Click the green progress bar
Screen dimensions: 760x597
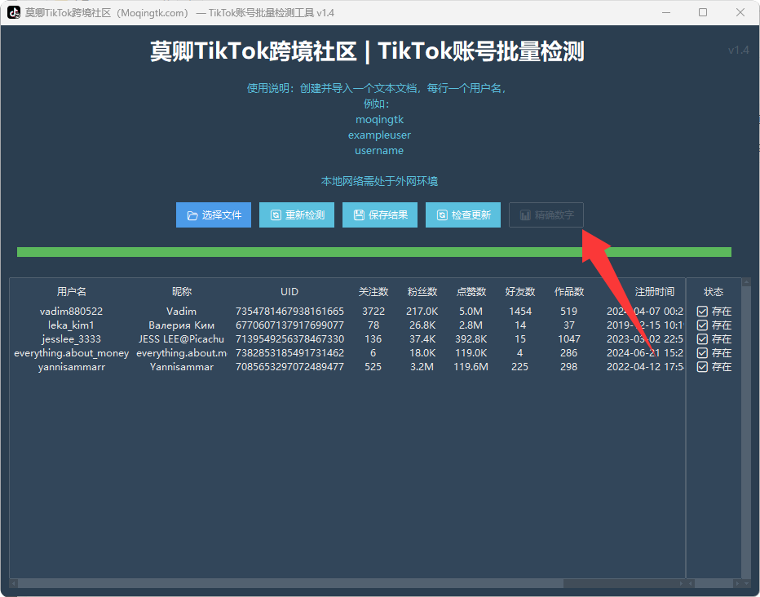(x=373, y=252)
